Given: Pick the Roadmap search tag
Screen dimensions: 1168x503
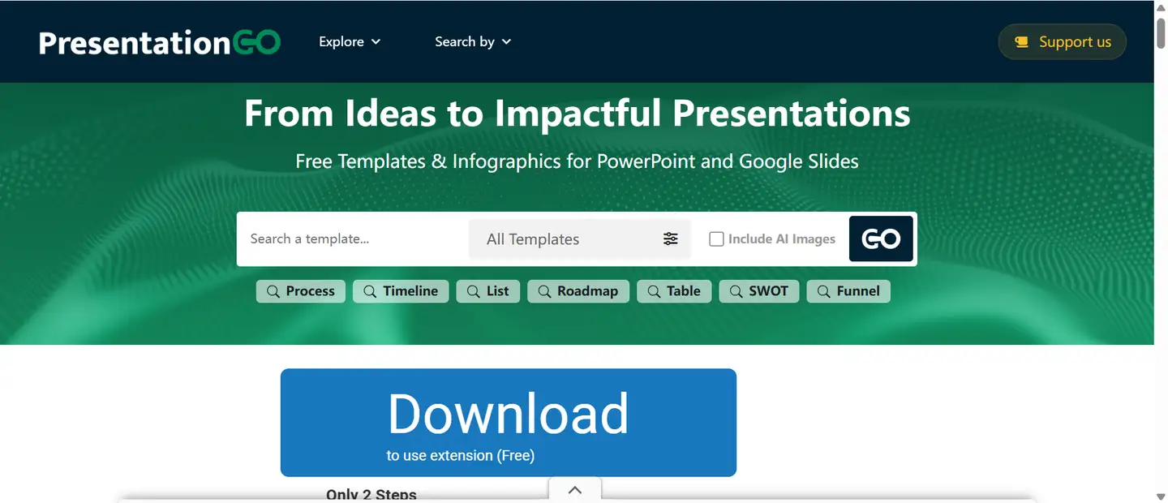Looking at the screenshot, I should point(578,291).
